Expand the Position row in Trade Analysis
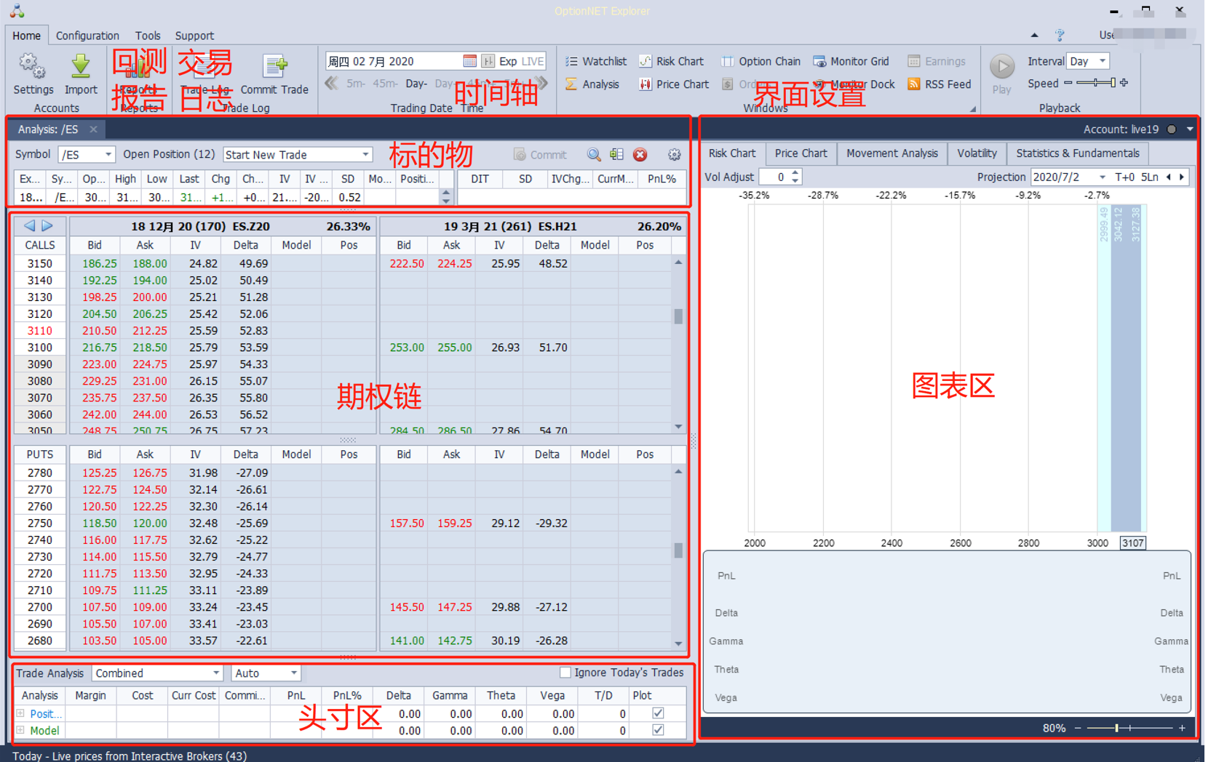This screenshot has width=1219, height=762. coord(20,713)
